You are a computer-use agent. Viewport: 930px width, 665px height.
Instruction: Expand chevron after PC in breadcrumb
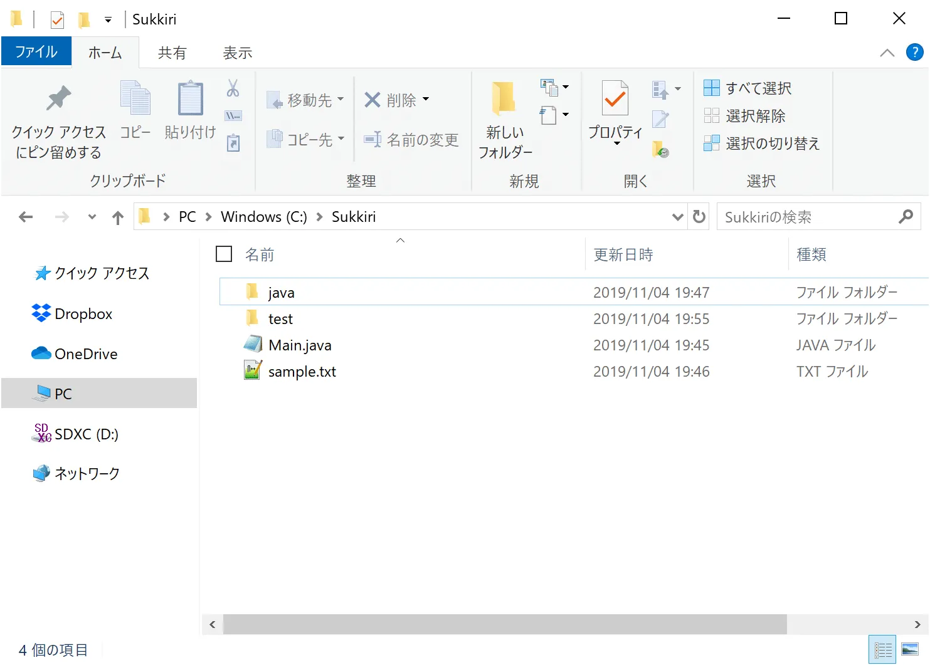coord(209,217)
